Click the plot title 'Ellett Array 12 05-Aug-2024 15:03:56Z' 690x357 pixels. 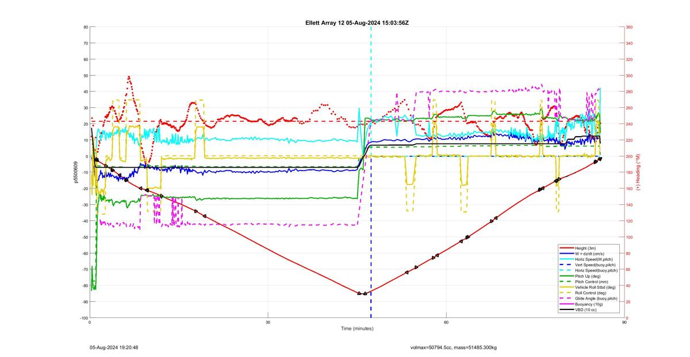[357, 23]
